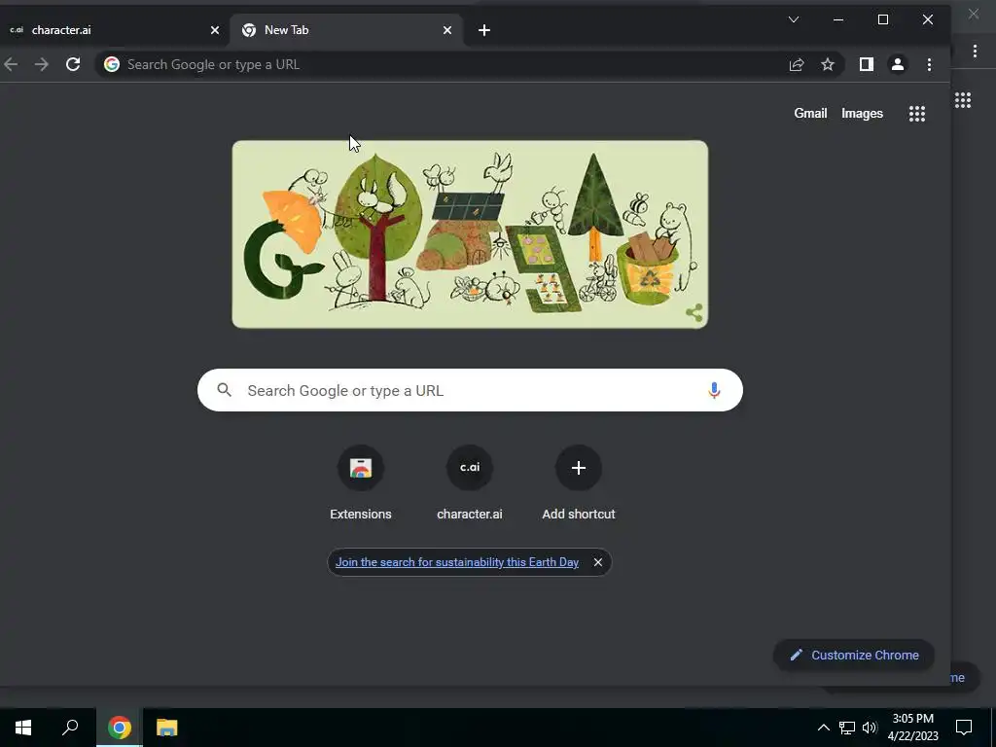Dismiss the Earth Day promo banner
996x747 pixels.
tap(598, 562)
